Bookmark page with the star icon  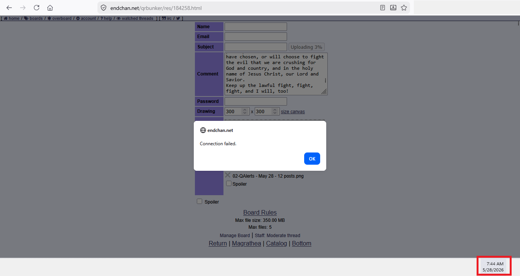(x=404, y=8)
